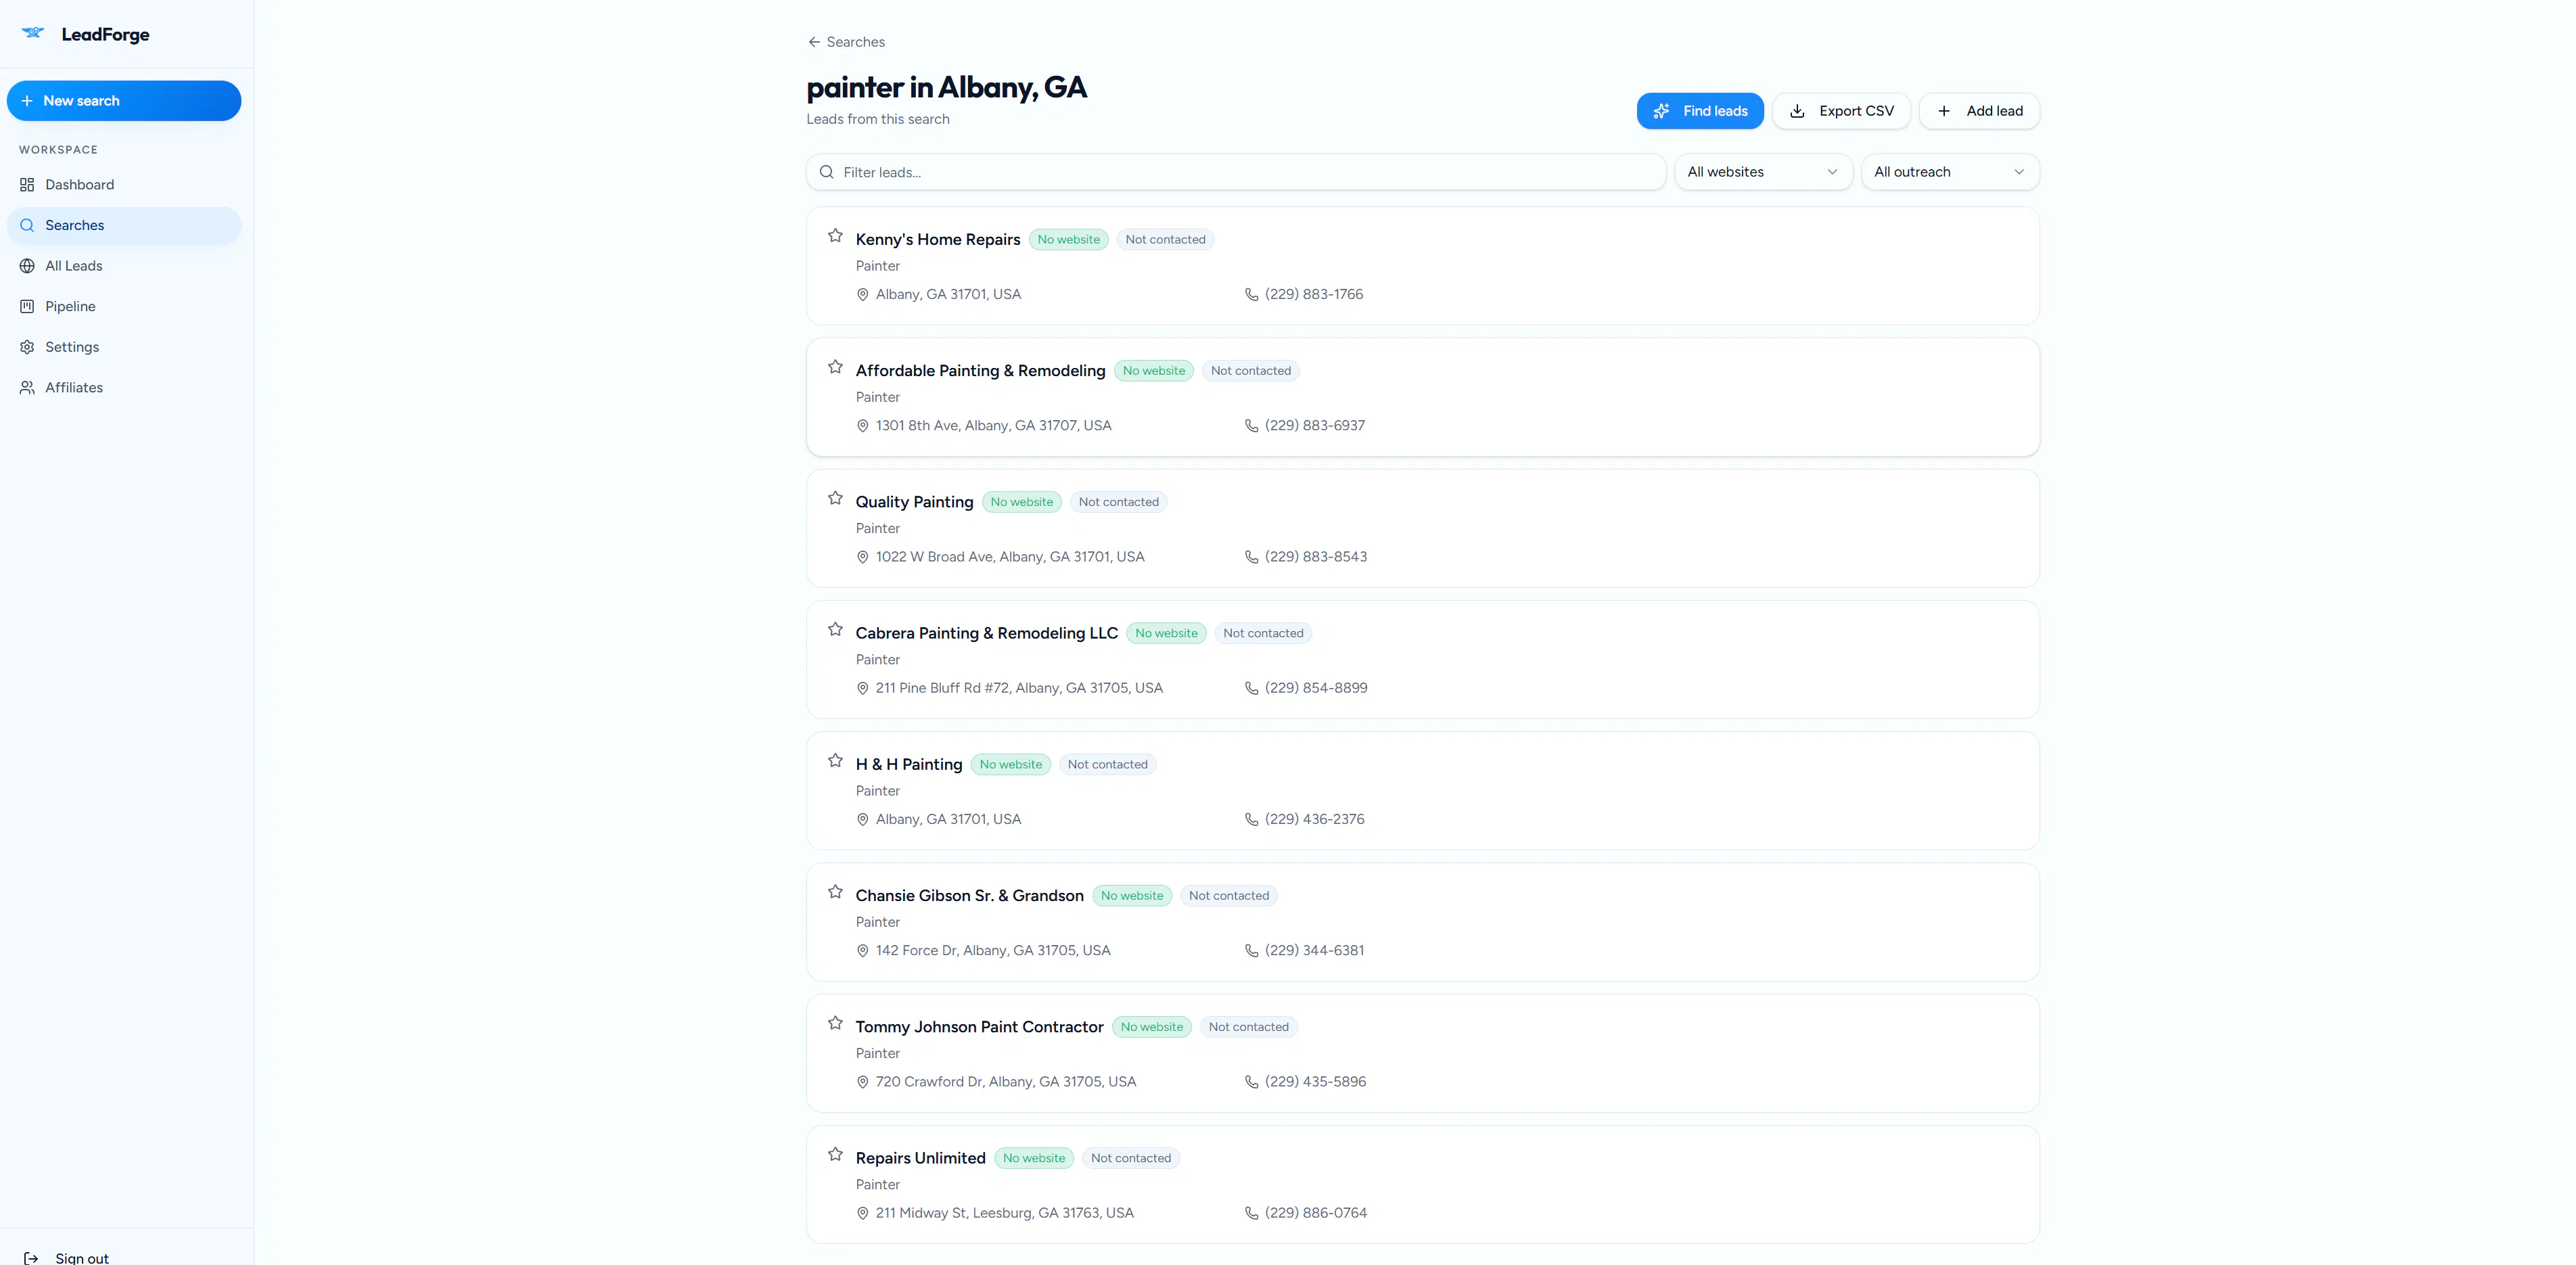
Task: Click the location pin for 211 Pine Bluff Rd
Action: (x=862, y=688)
